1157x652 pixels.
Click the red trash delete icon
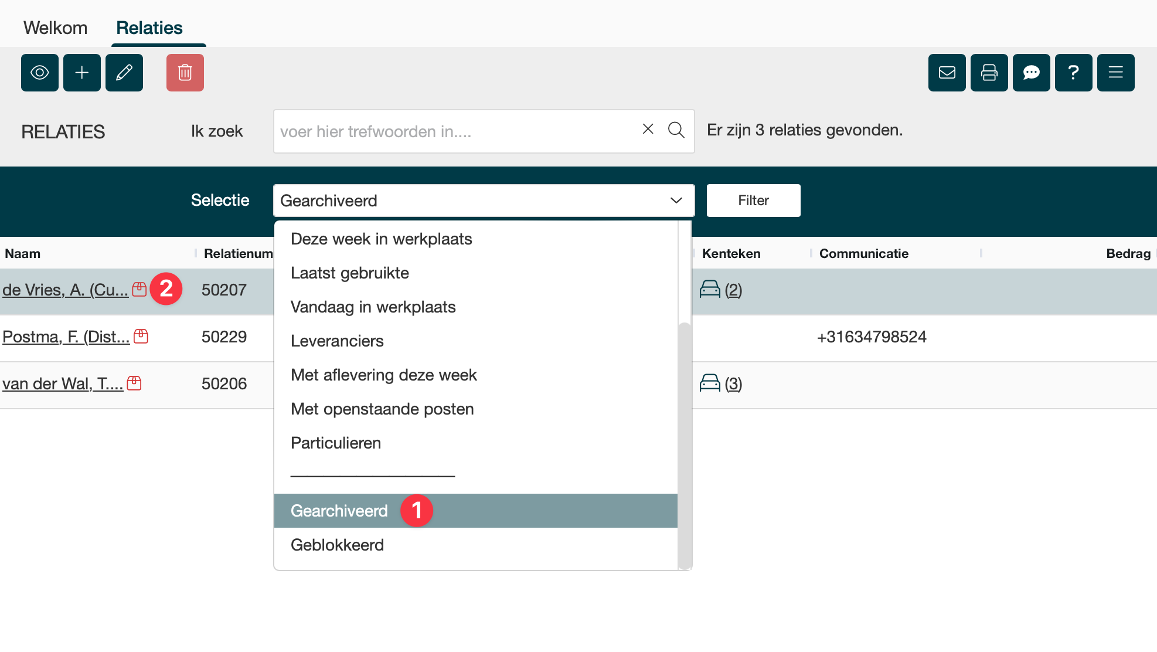185,73
